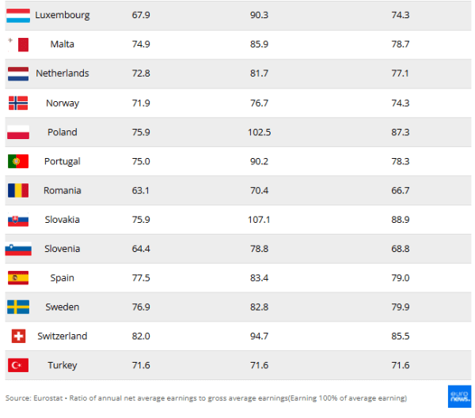Open the Euronews logo
Screen dimensions: 475x418
tap(459, 397)
